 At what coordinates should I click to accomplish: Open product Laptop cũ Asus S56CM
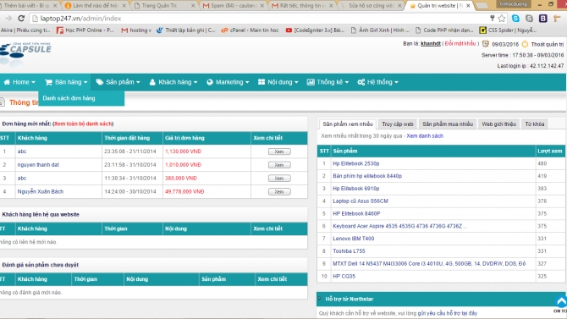coord(361,201)
